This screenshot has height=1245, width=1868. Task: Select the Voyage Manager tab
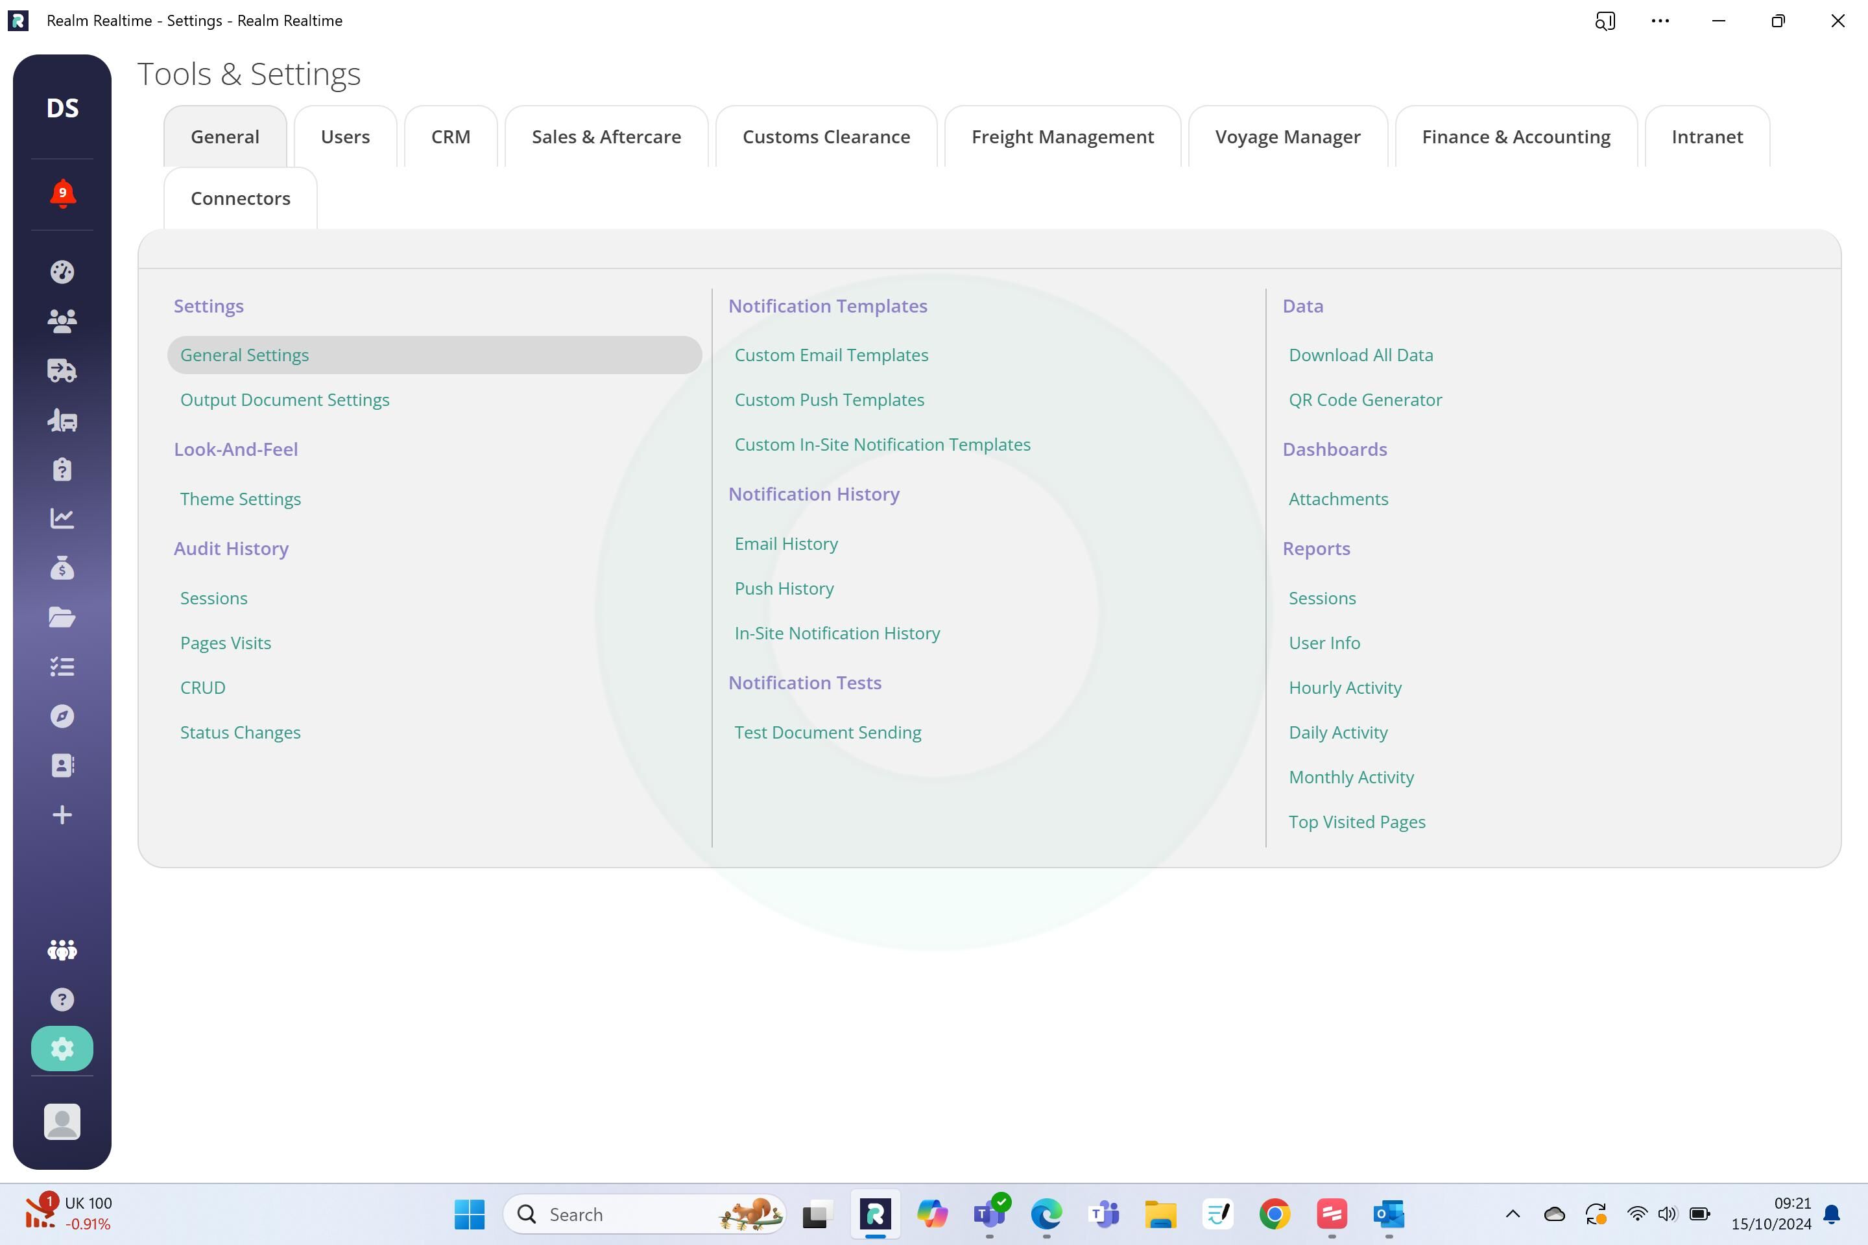[1287, 137]
